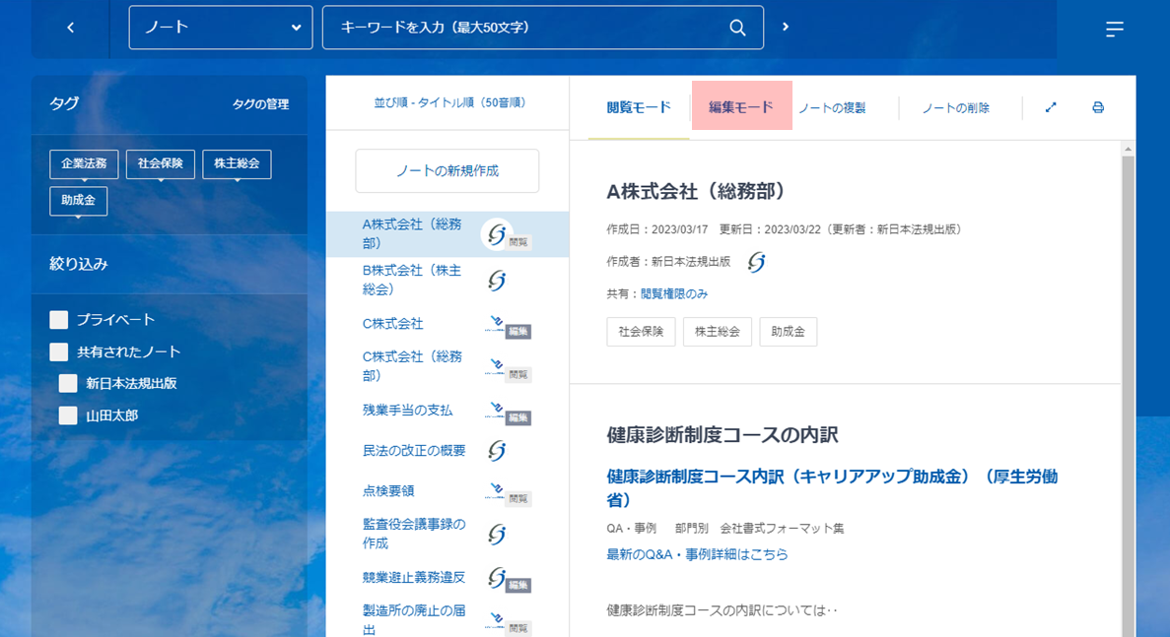Click 社会保険 tag on the note
Viewport: 1170px width, 637px height.
641,332
